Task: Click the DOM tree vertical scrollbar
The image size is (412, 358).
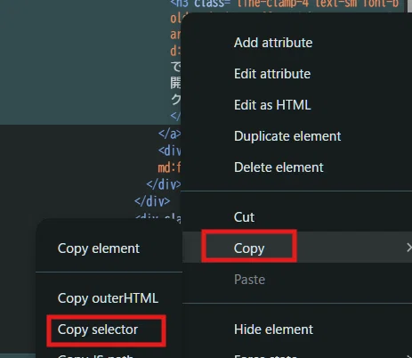Action: click(409, 6)
